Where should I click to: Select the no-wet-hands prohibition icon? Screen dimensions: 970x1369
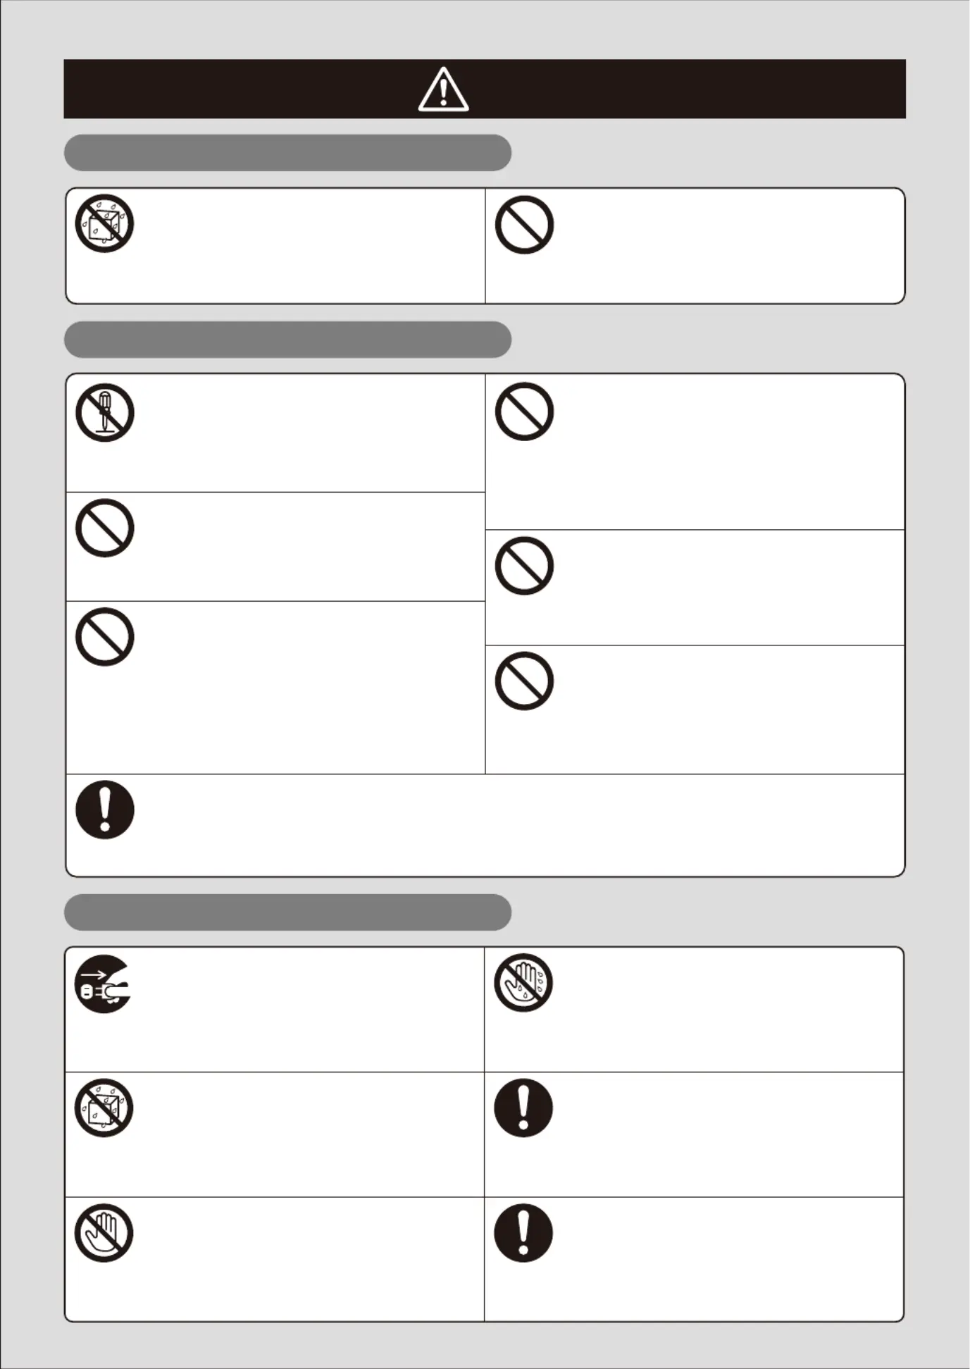pos(523,983)
